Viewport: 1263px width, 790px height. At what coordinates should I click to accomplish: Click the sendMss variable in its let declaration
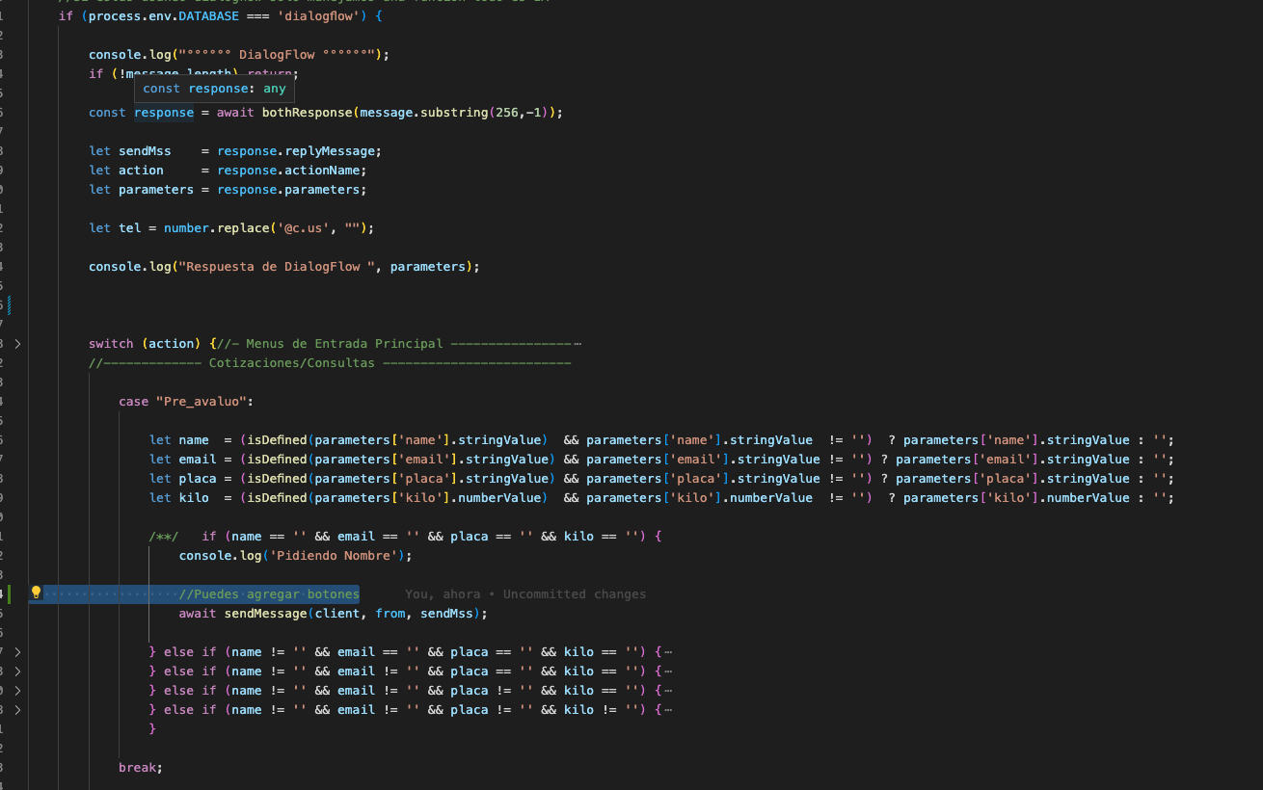pos(145,151)
